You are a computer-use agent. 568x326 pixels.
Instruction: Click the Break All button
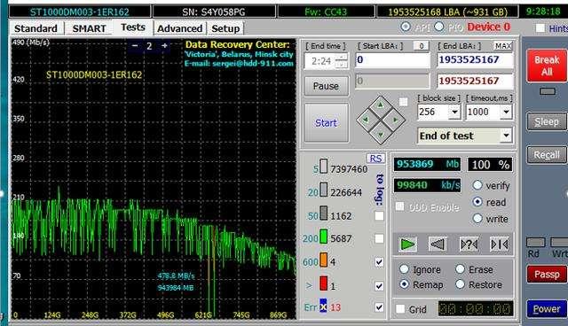[x=547, y=66]
